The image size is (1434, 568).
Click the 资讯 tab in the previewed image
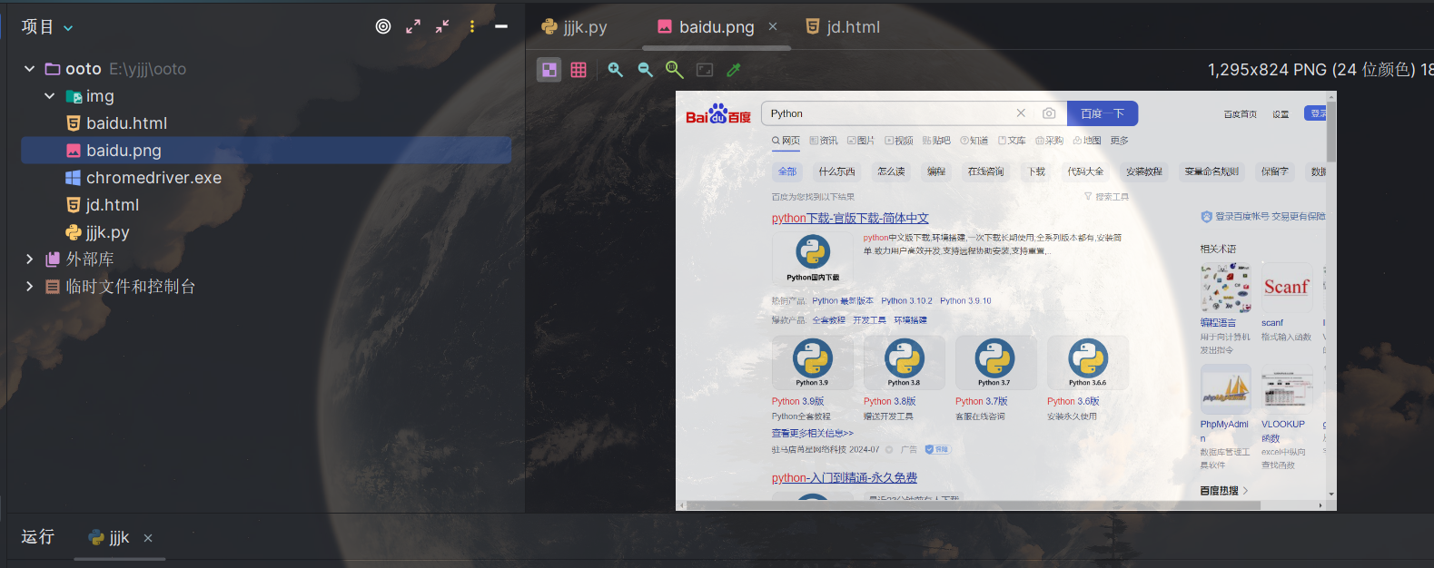pyautogui.click(x=824, y=141)
